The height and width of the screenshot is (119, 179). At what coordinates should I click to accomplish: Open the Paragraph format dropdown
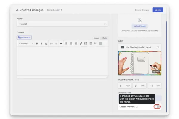26,43
